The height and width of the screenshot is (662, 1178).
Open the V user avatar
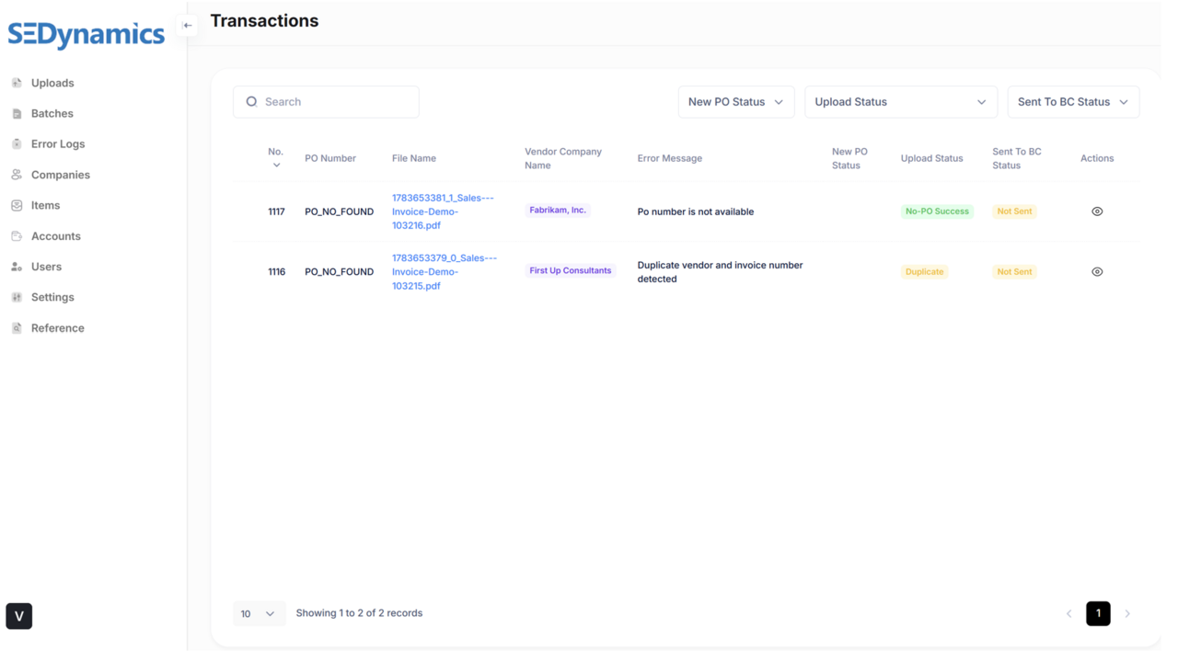coord(19,616)
